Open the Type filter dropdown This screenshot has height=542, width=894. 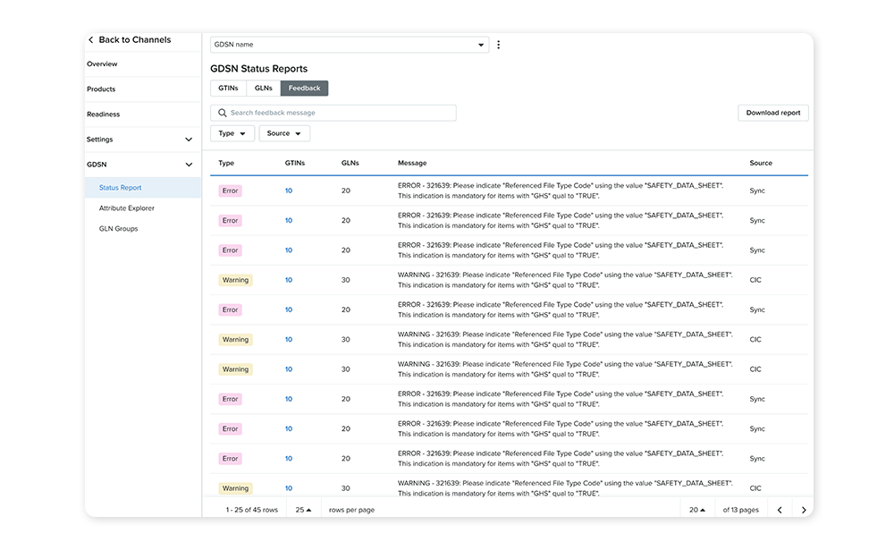(x=232, y=133)
